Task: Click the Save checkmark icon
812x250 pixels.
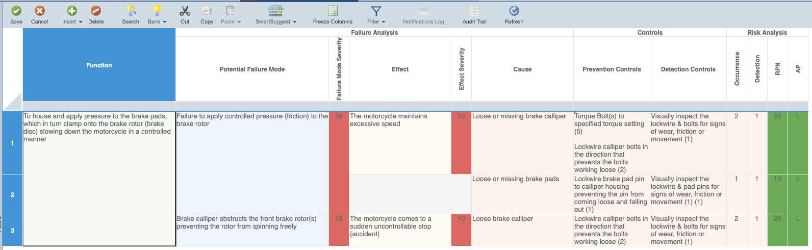Action: 16,11
